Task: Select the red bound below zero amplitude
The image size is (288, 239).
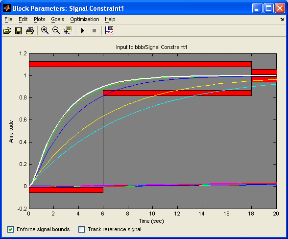Action: point(66,190)
